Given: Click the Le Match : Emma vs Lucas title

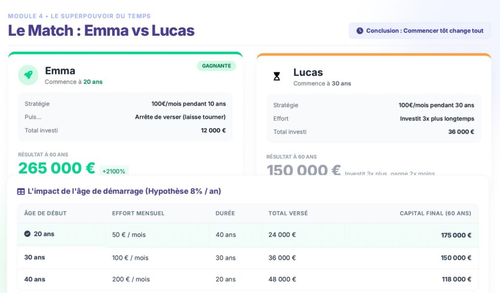Looking at the screenshot, I should click(101, 30).
